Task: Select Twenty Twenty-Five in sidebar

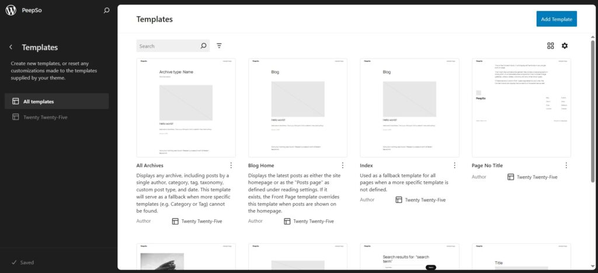Action: (46, 117)
